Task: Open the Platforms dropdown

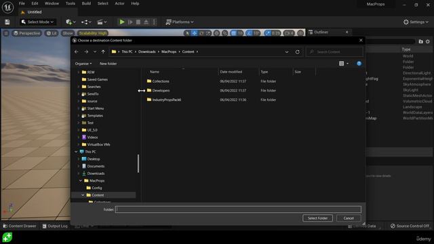Action: click(x=180, y=22)
